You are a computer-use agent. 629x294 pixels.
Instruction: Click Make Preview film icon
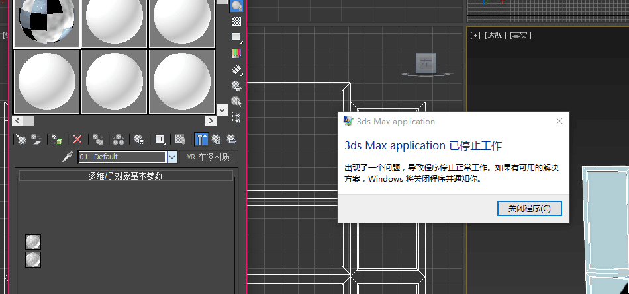pyautogui.click(x=236, y=70)
